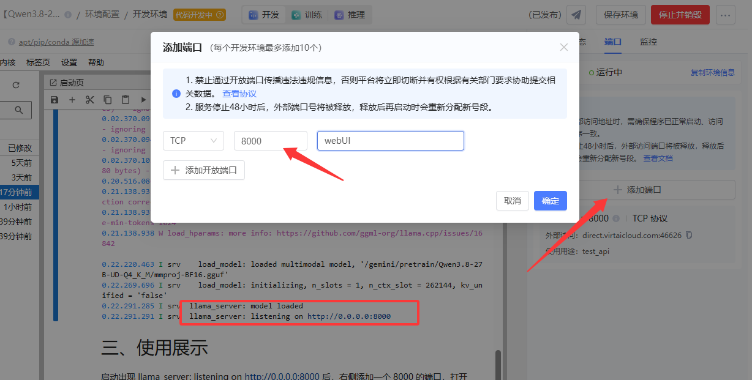
Task: Click the notebook vertical scrollbar
Action: (x=498, y=365)
